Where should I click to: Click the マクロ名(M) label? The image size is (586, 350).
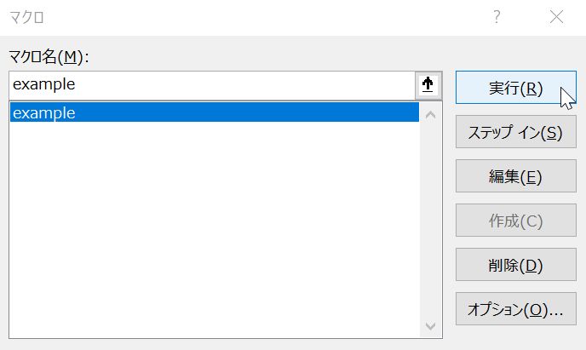click(49, 56)
